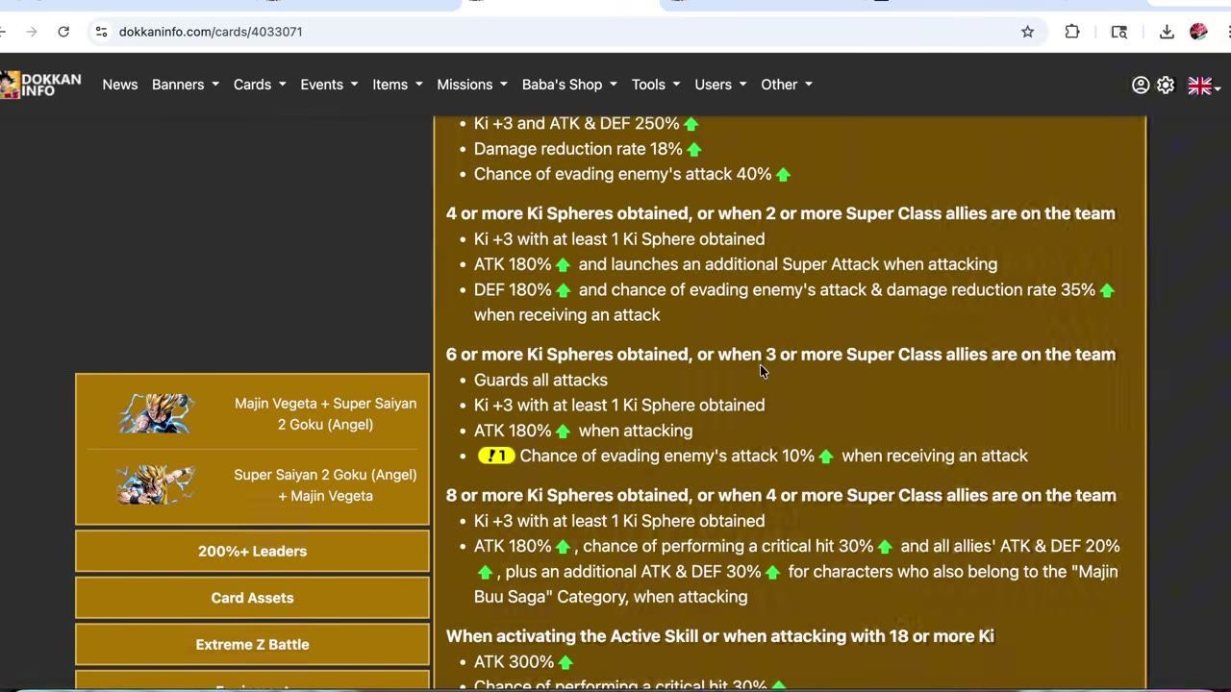Click the 200%+ Leaders button

pos(252,552)
